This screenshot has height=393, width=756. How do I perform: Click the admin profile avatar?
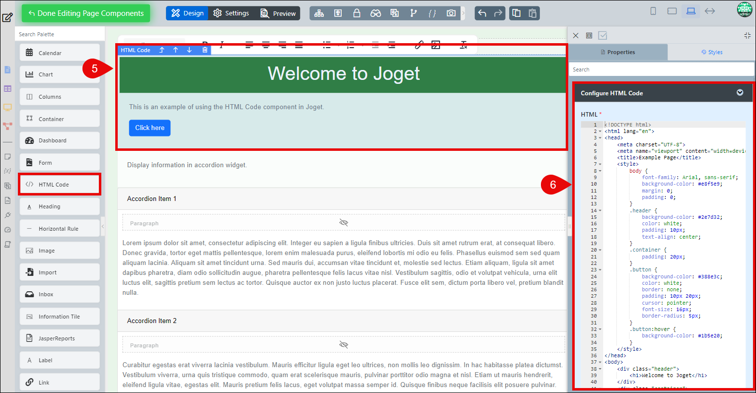coord(745,10)
